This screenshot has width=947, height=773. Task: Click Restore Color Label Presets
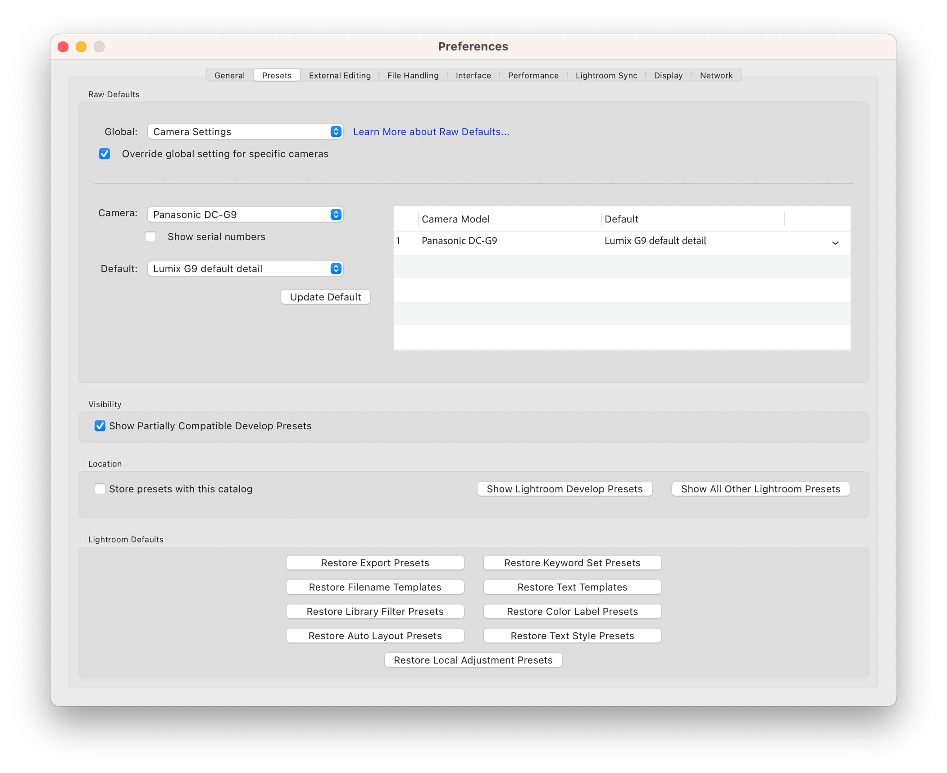coord(572,611)
